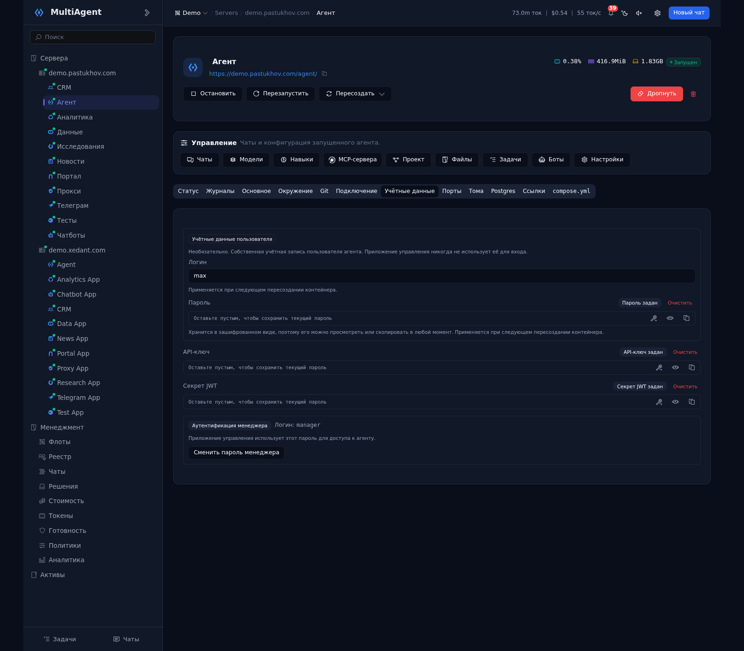Image resolution: width=744 pixels, height=651 pixels.
Task: Delete the agent with the red trash icon
Action: point(693,94)
